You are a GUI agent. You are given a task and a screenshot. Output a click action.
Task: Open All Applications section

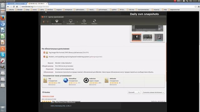pyautogui.click(x=57, y=22)
